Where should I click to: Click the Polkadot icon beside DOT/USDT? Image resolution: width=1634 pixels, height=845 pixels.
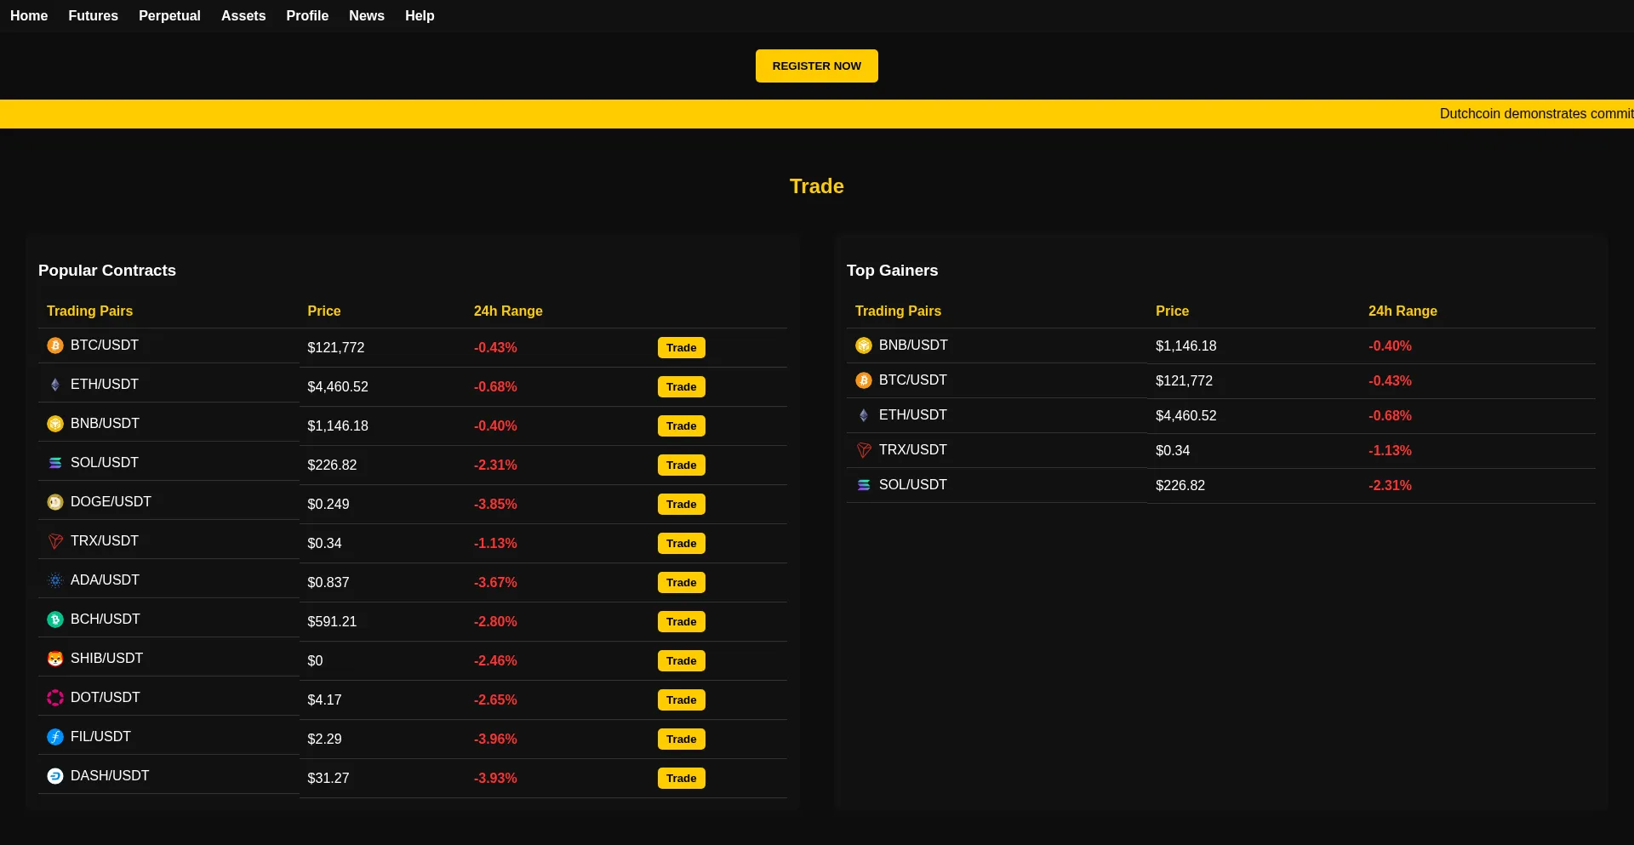pyautogui.click(x=55, y=698)
